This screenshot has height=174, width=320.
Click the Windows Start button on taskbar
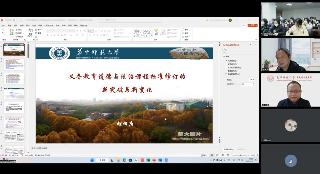tap(92, 160)
